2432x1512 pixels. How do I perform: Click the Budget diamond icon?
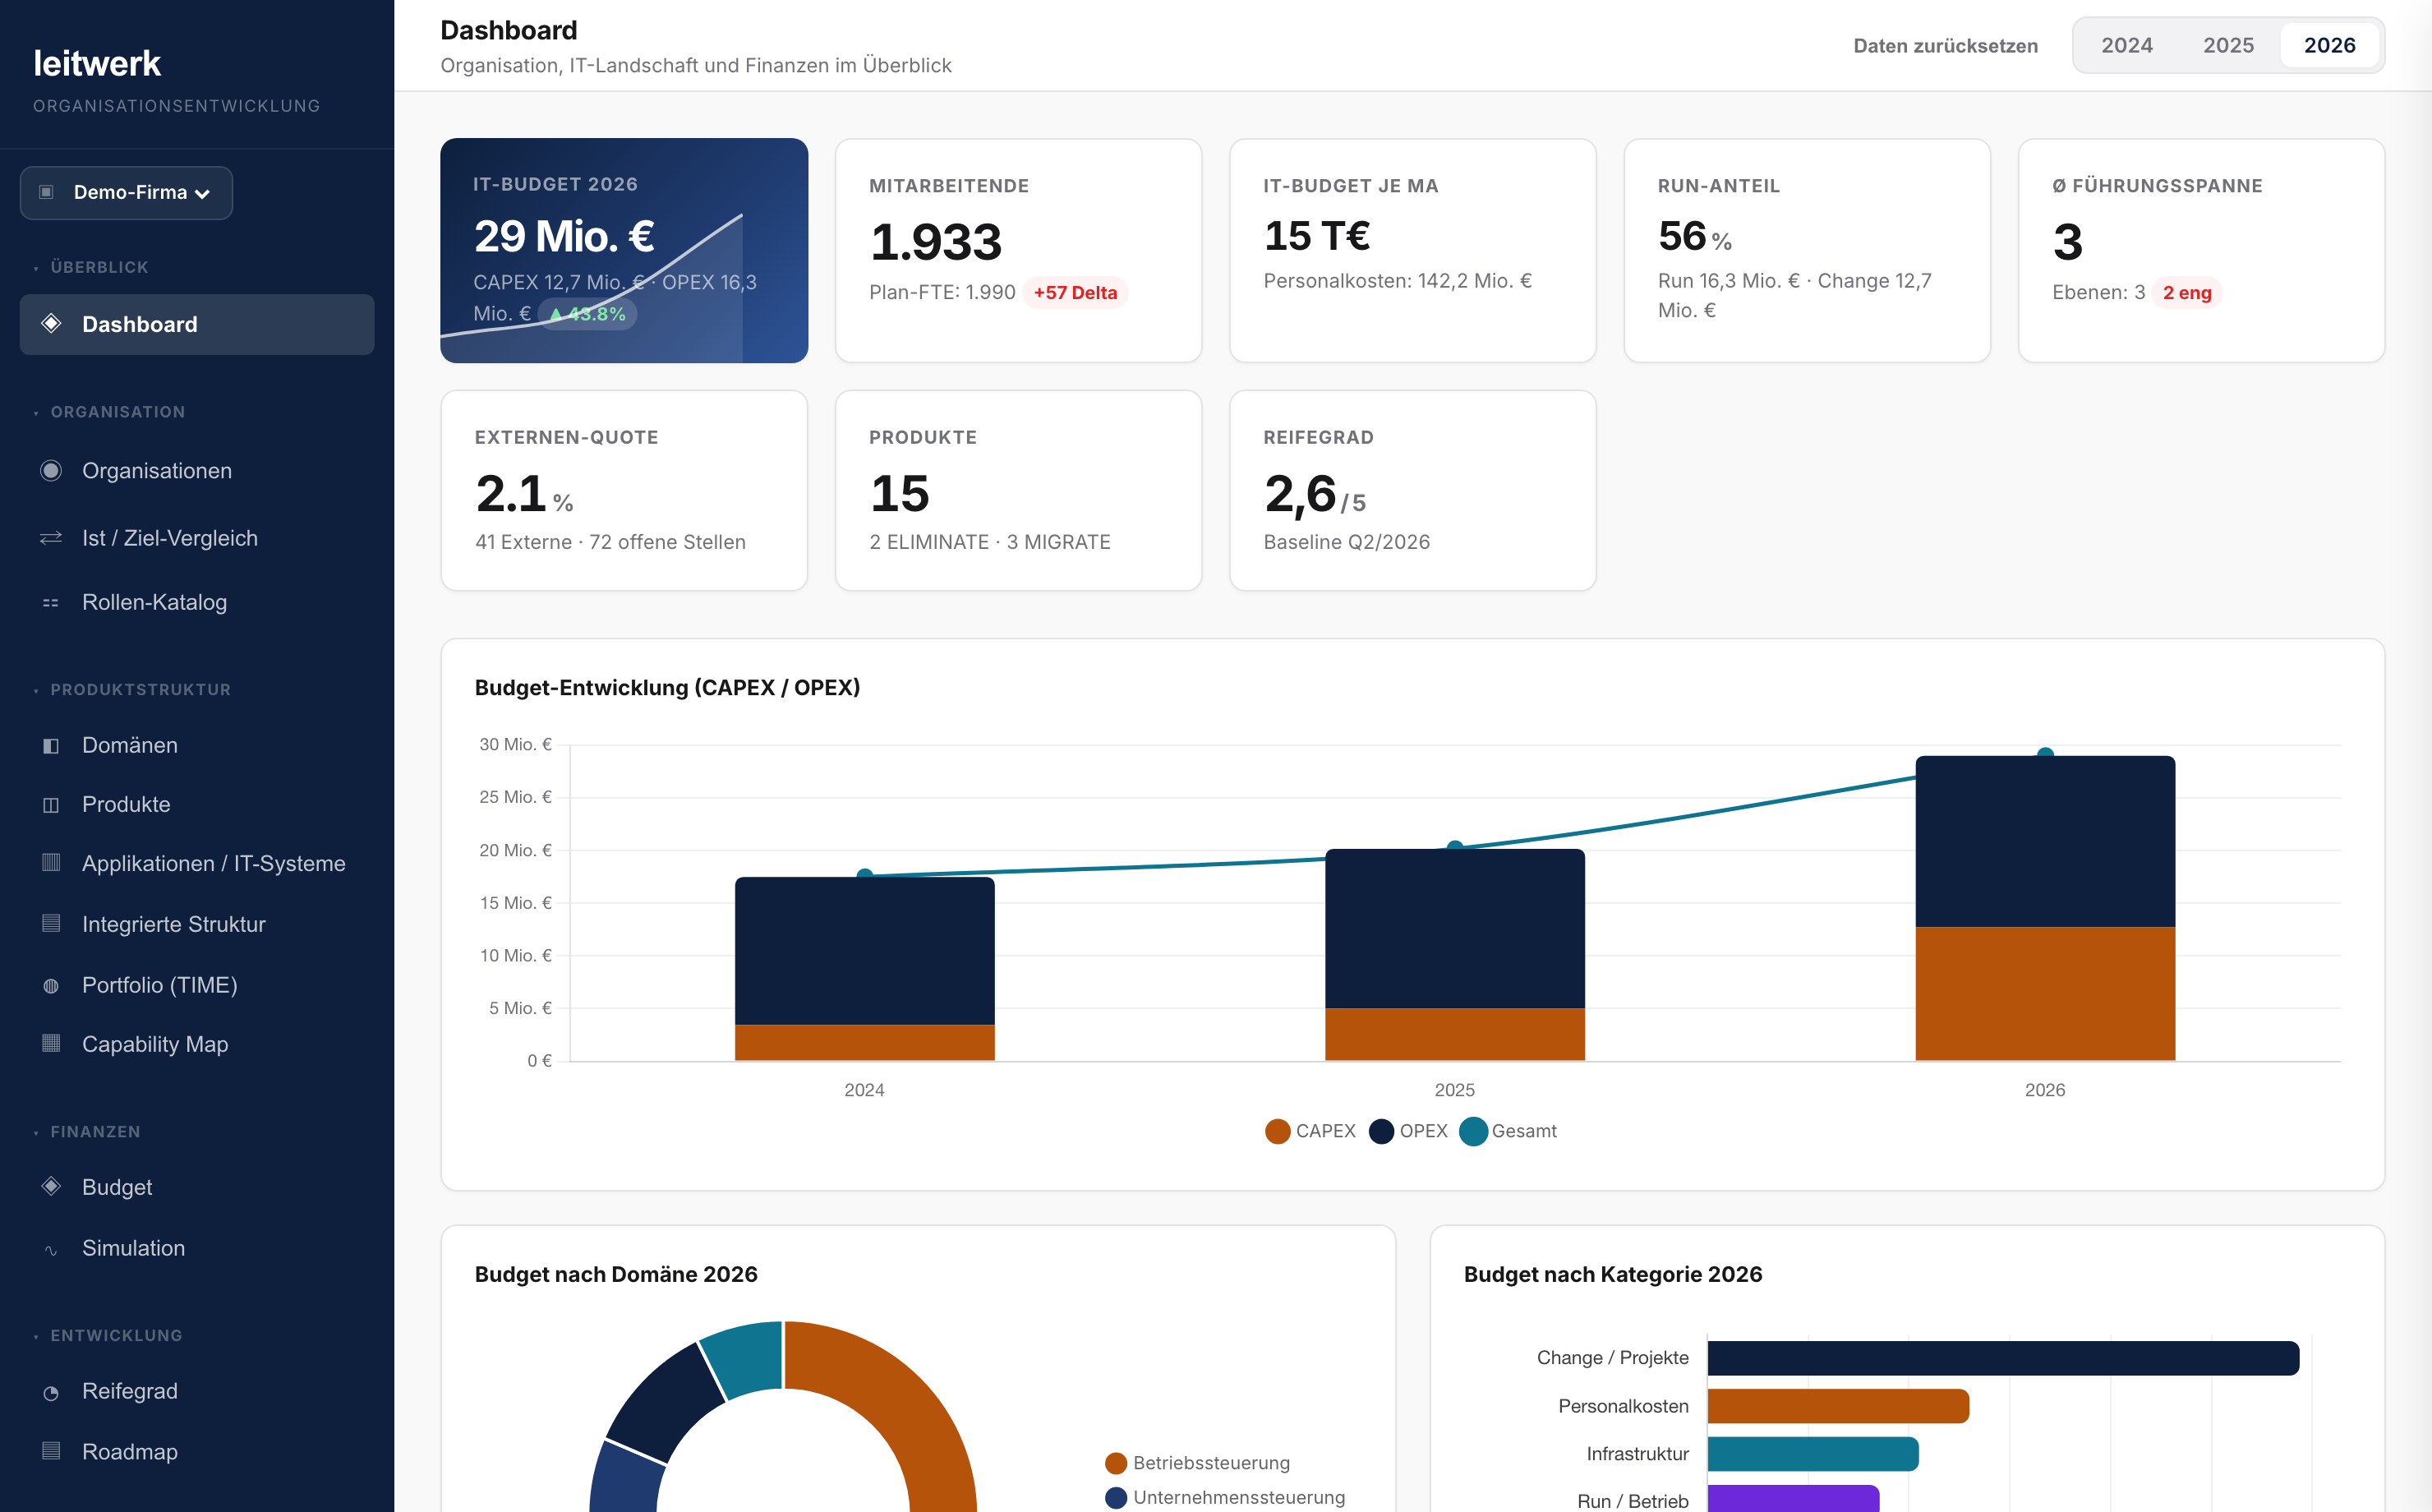(51, 1187)
